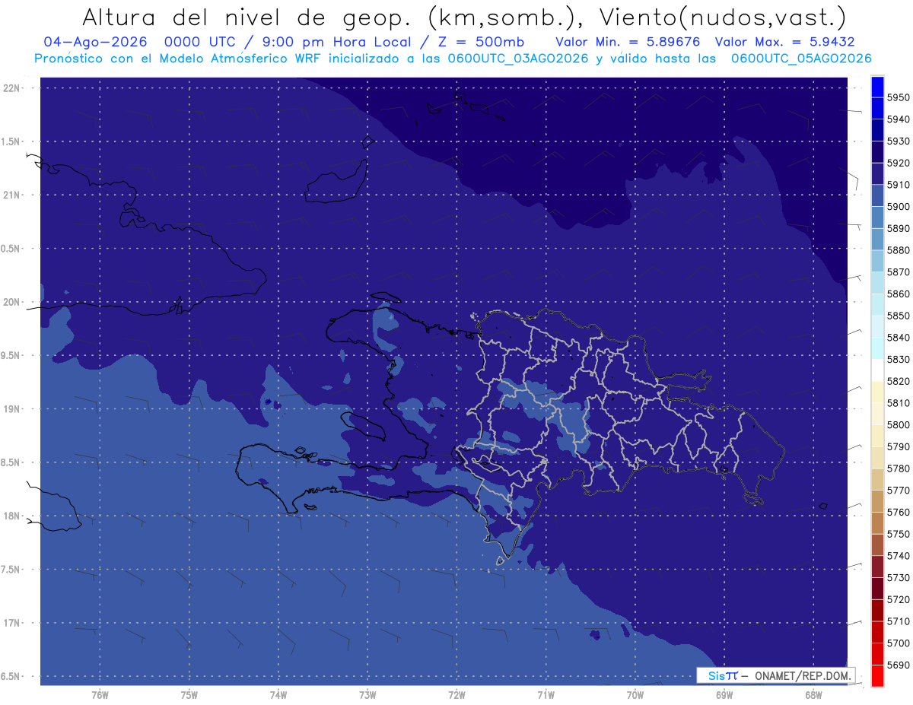Click the 5840 legend label
913x705 pixels.
click(x=898, y=338)
